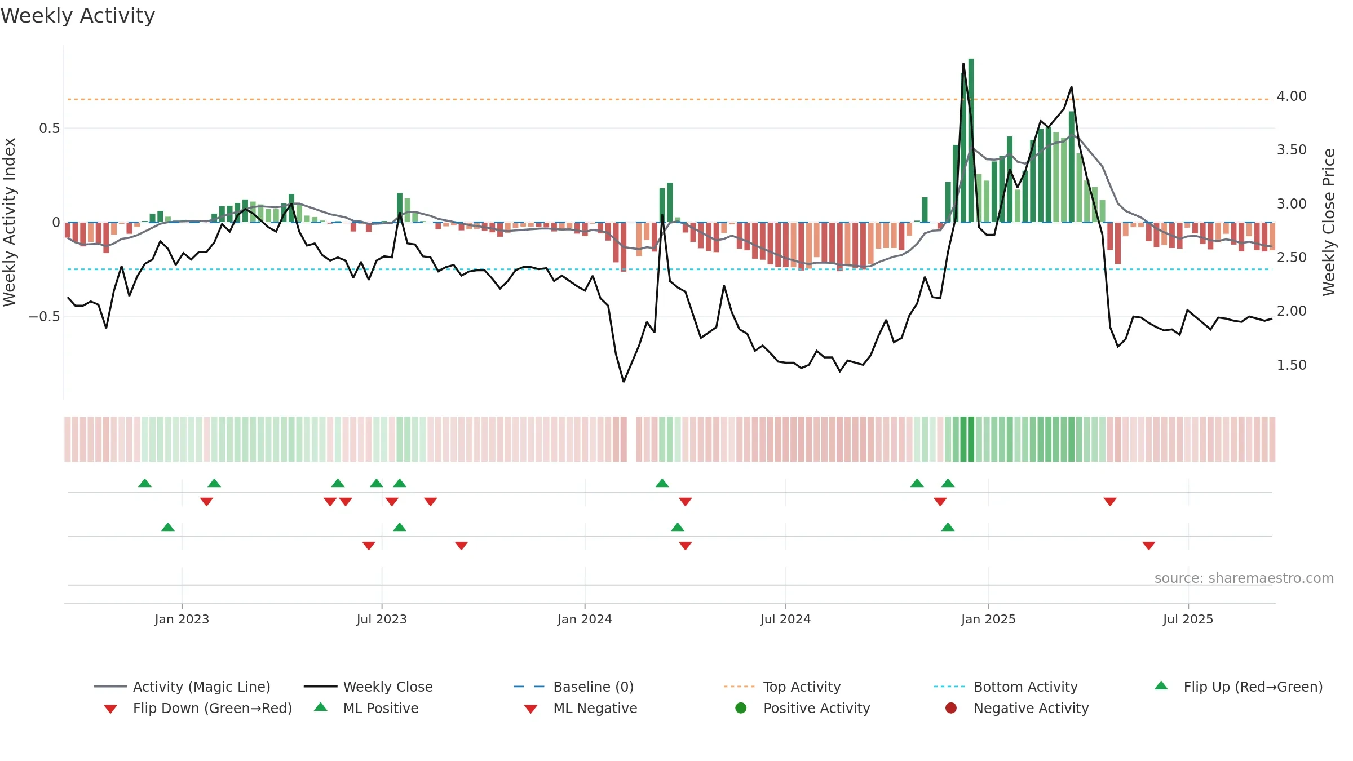Viewport: 1353px width, 761px height.
Task: Click the source: sharemaestro.com text
Action: (x=1244, y=578)
